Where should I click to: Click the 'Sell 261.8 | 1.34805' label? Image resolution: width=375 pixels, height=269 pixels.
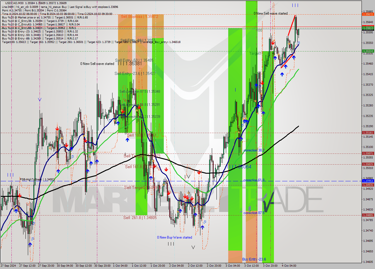click(140, 218)
